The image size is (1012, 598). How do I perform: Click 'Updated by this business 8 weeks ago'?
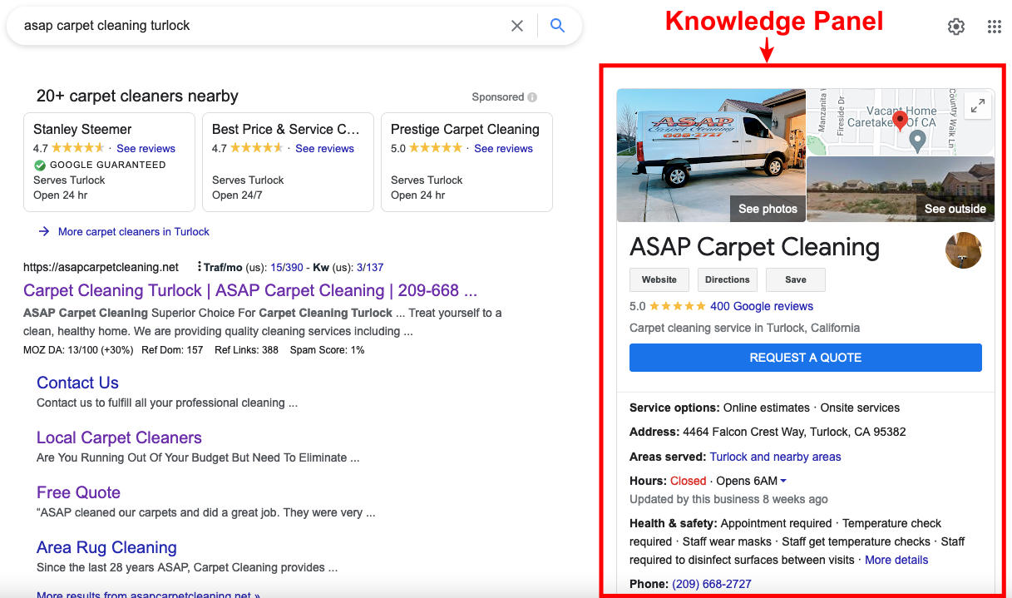coord(728,499)
